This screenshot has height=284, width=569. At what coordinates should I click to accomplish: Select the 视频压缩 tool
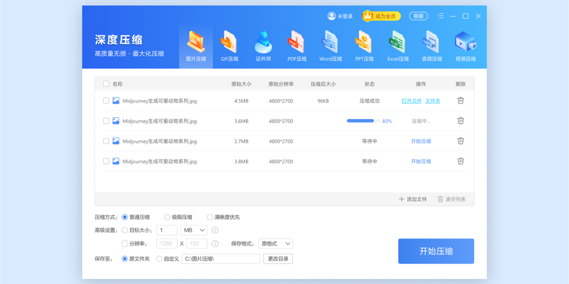pos(465,45)
